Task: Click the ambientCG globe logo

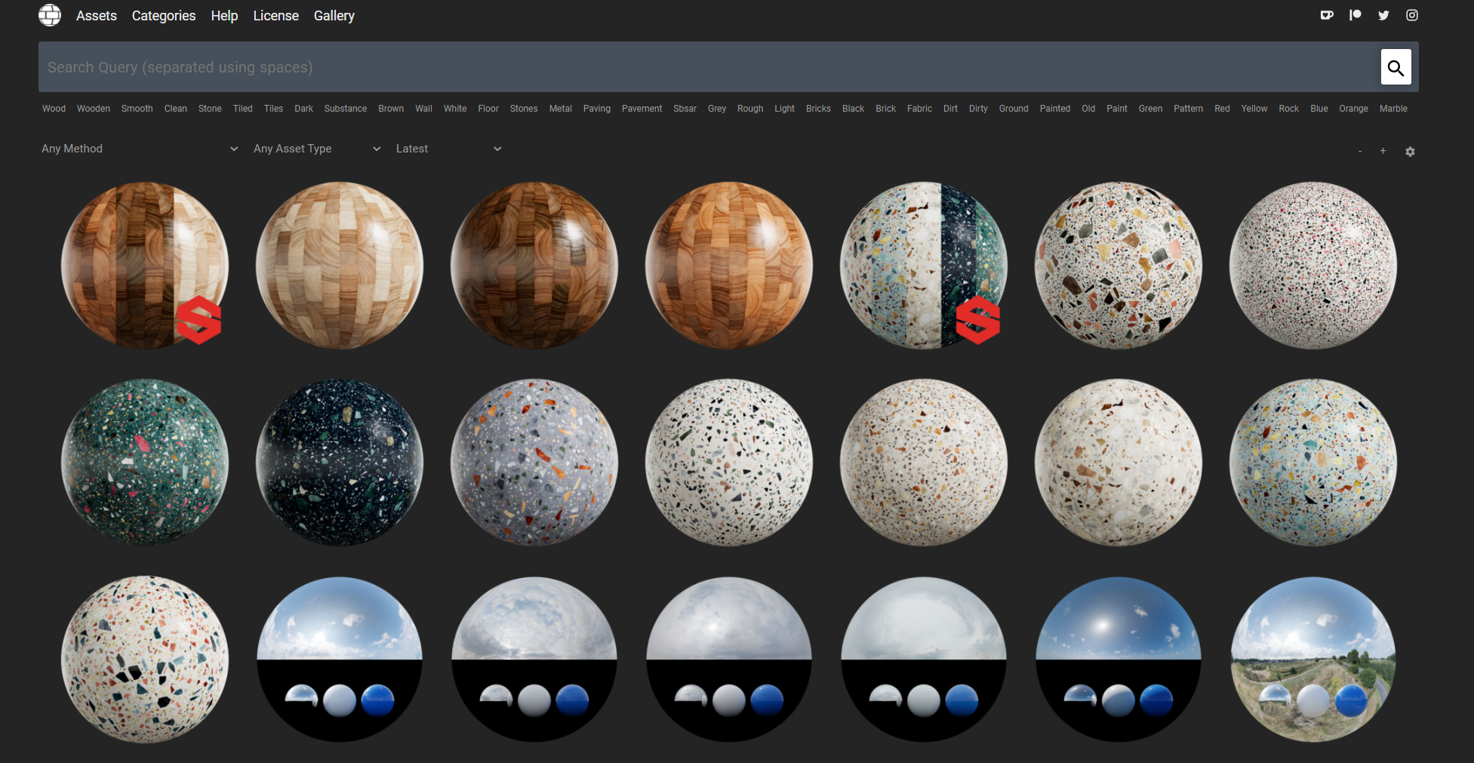Action: (x=50, y=15)
